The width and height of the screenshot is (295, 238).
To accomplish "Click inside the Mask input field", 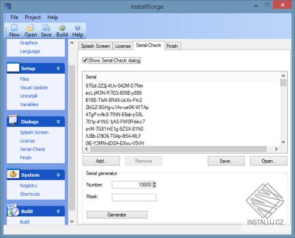I will point(134,197).
